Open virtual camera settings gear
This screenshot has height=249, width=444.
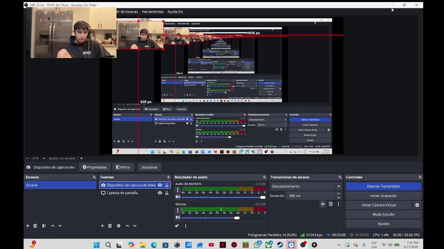click(417, 205)
